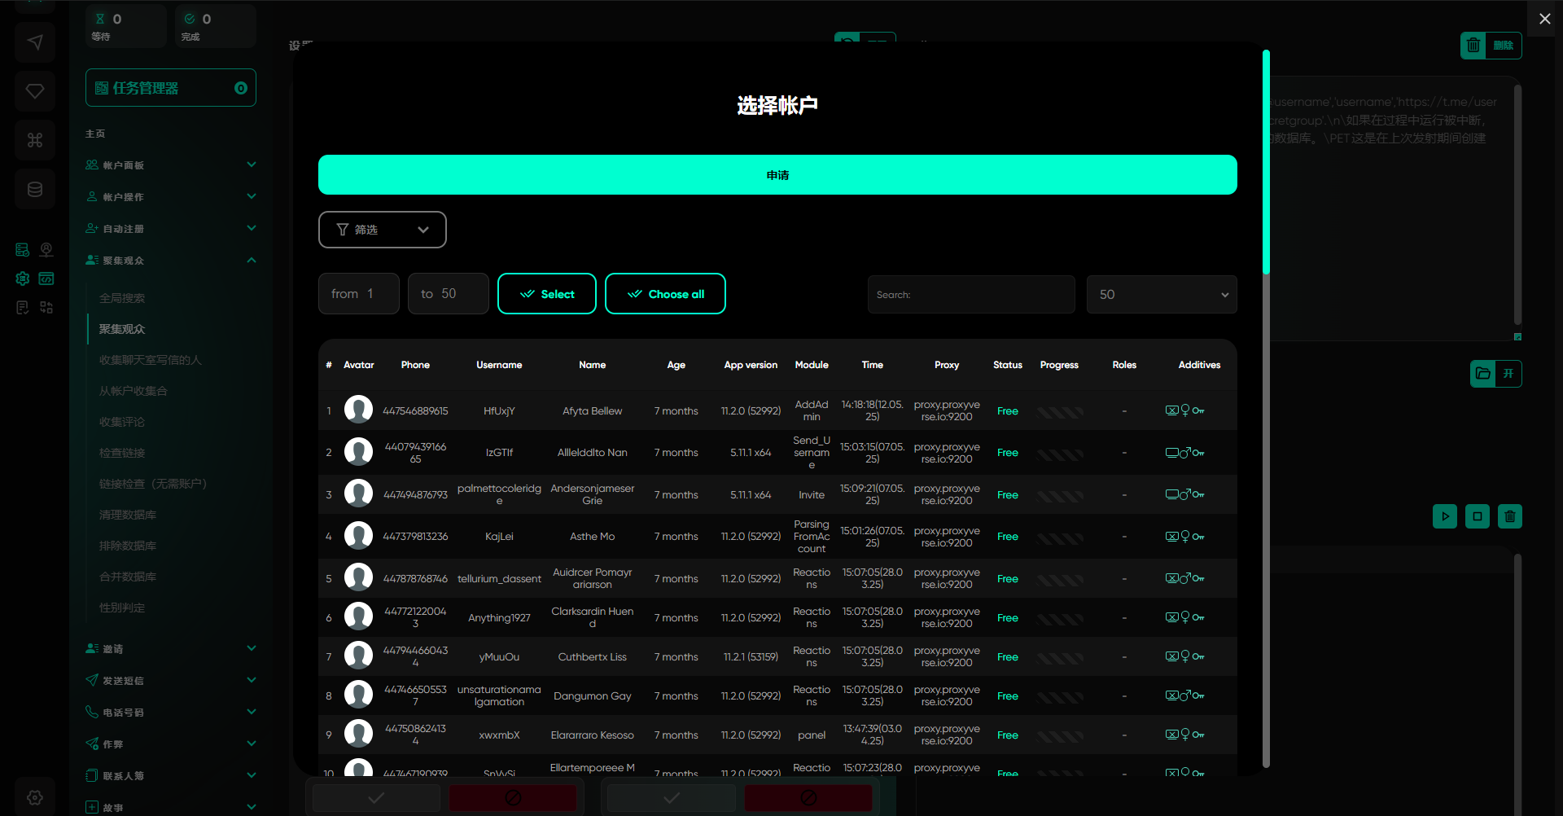The height and width of the screenshot is (816, 1563).
Task: Click the database icon in left rail
Action: (35, 190)
